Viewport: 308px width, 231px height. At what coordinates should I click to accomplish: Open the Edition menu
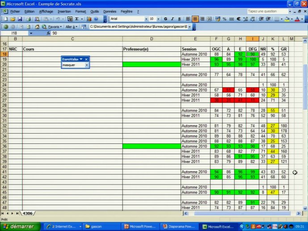click(x=30, y=12)
